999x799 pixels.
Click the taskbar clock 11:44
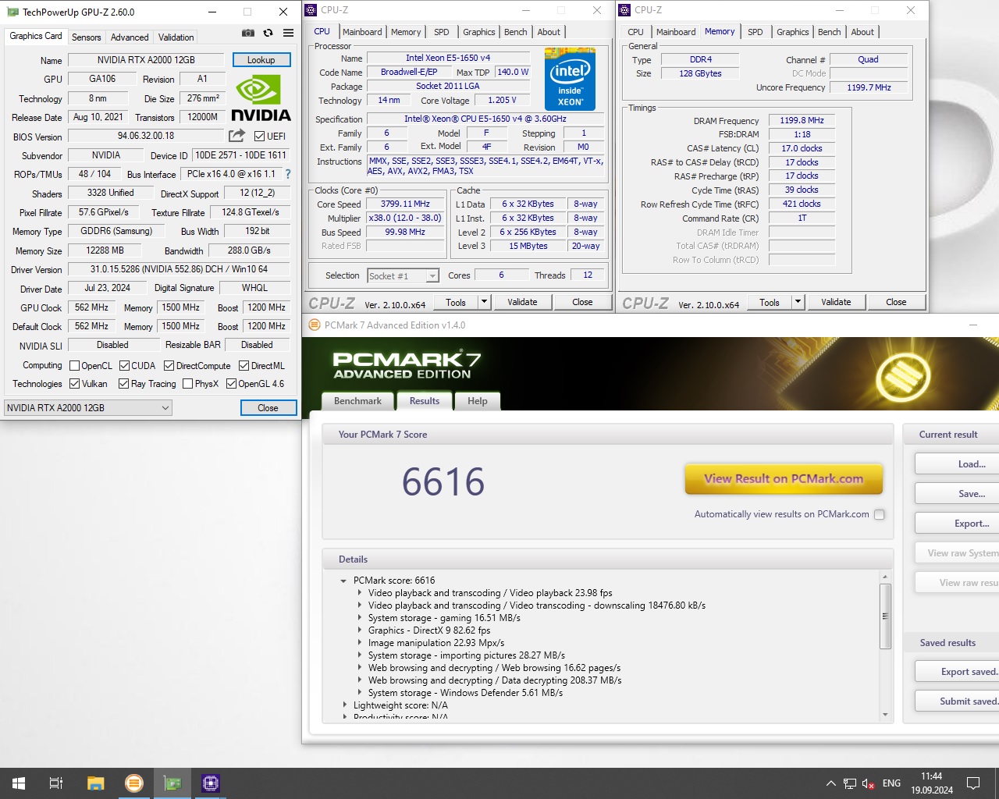point(931,776)
